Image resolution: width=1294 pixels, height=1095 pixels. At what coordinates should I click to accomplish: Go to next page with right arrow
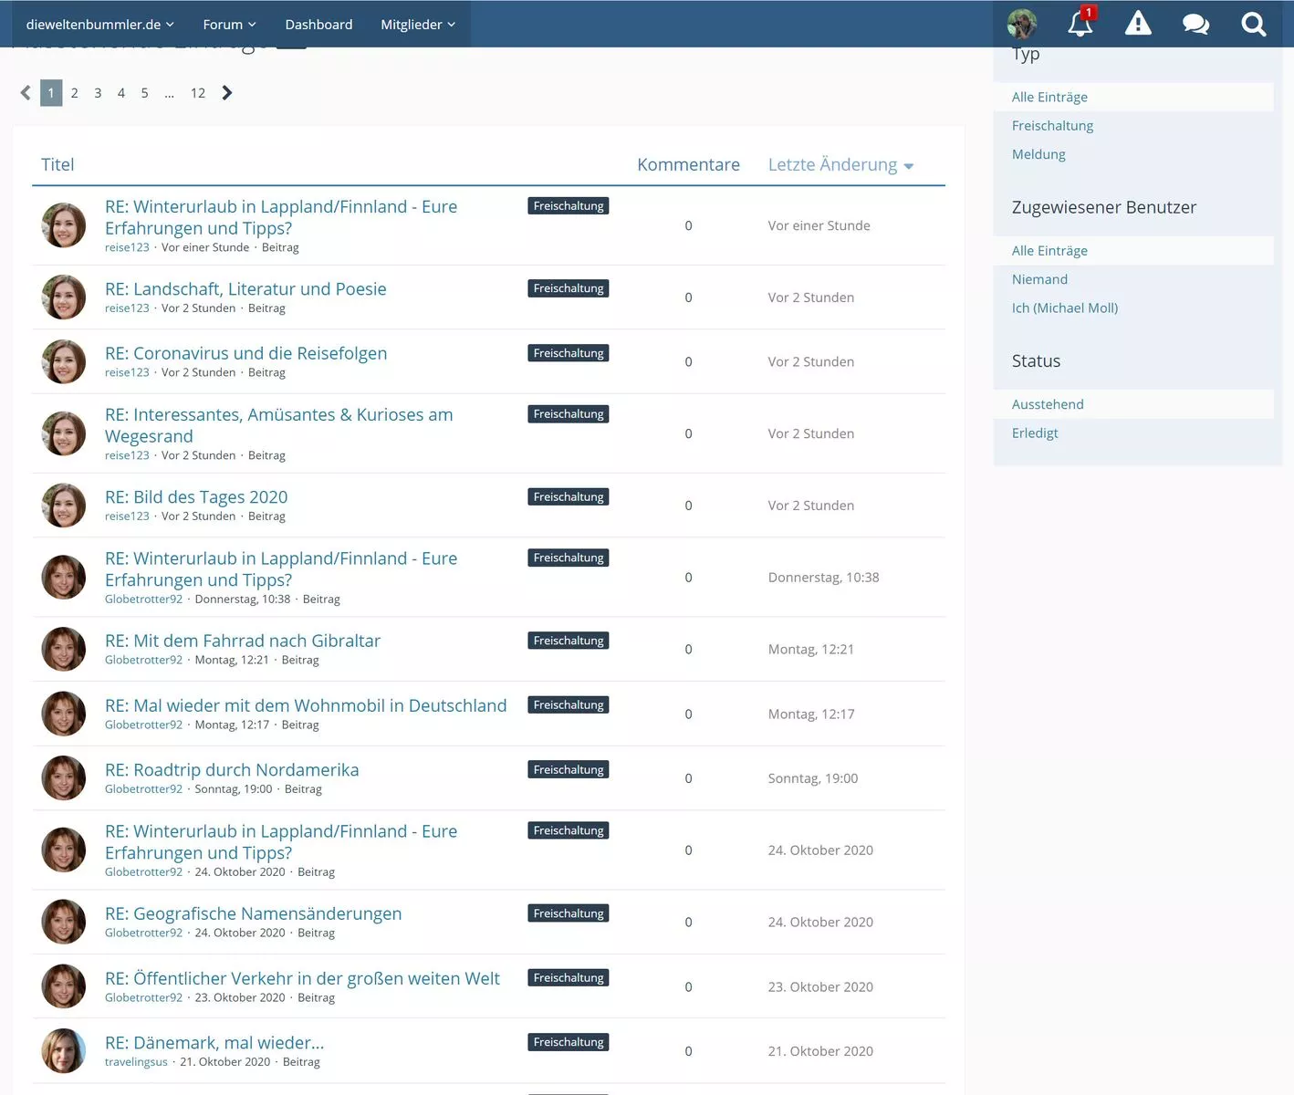click(227, 93)
